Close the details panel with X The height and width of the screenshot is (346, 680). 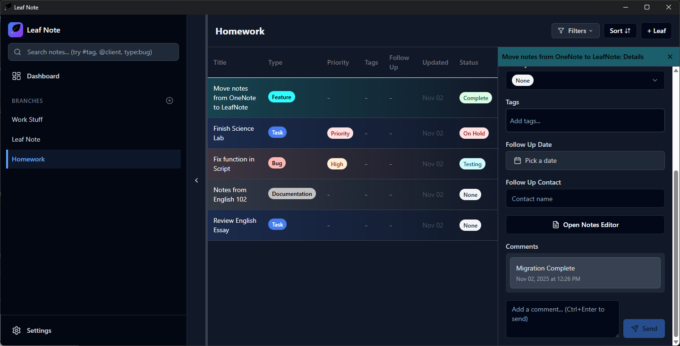click(670, 57)
